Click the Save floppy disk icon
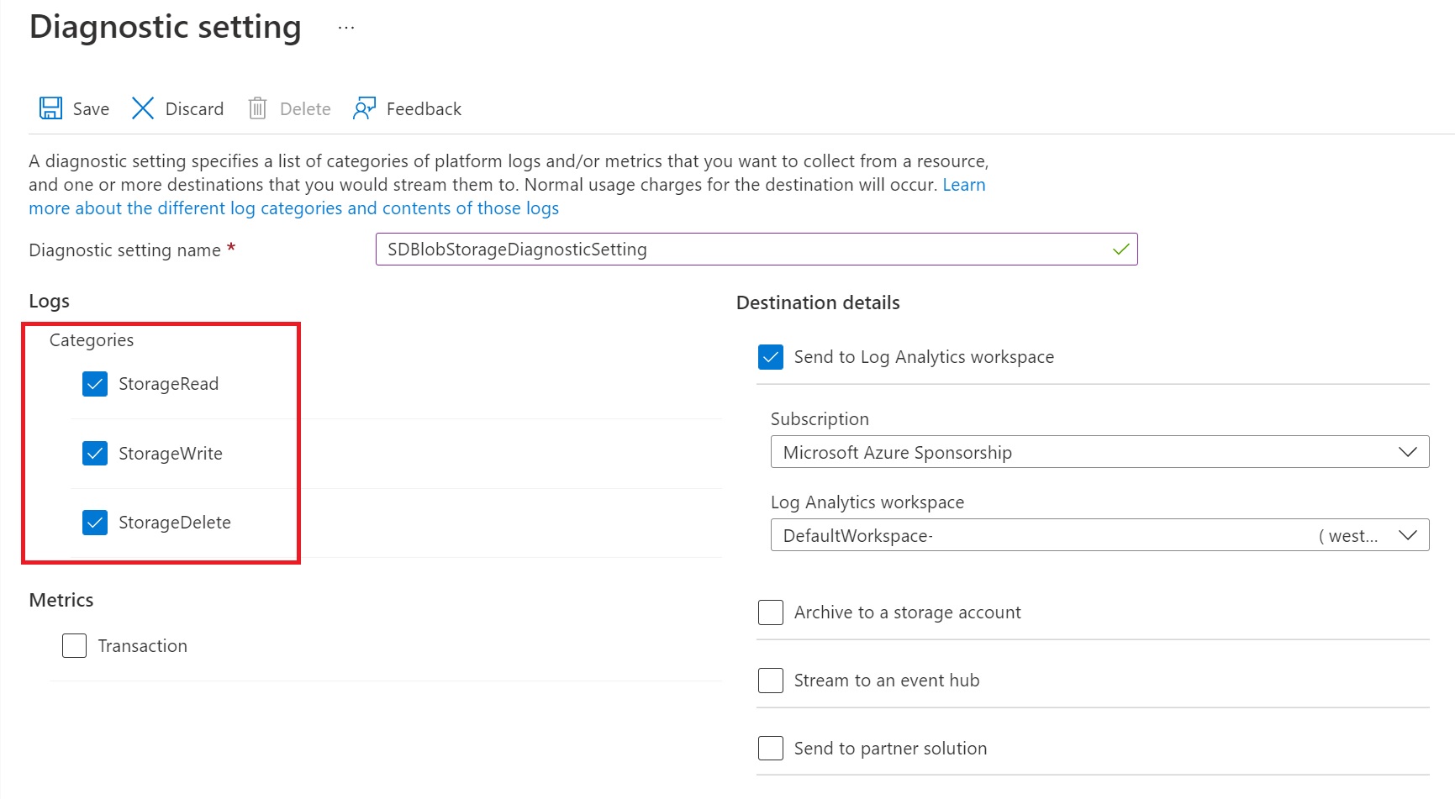The image size is (1455, 799). click(x=50, y=108)
